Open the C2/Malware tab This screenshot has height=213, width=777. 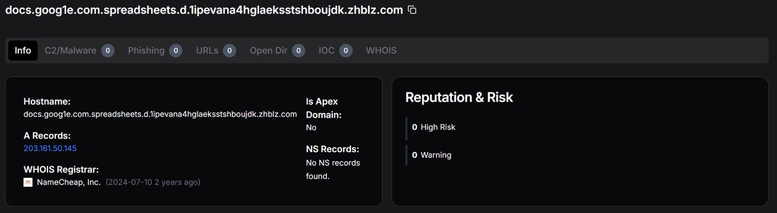pos(70,51)
